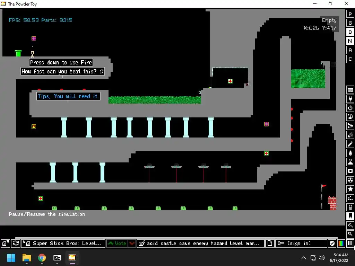Click the 'Tips, You will need it.' sign

point(68,96)
